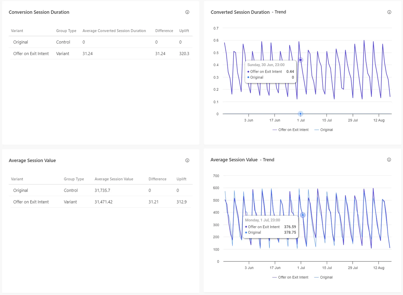Click average session value 31,471.42
Image resolution: width=403 pixels, height=295 pixels.
pyautogui.click(x=104, y=202)
